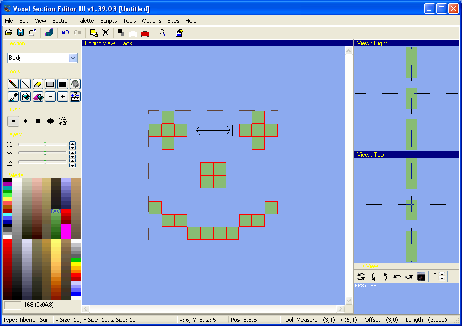Image resolution: width=462 pixels, height=326 pixels.
Task: Select the Line tool
Action: point(25,84)
